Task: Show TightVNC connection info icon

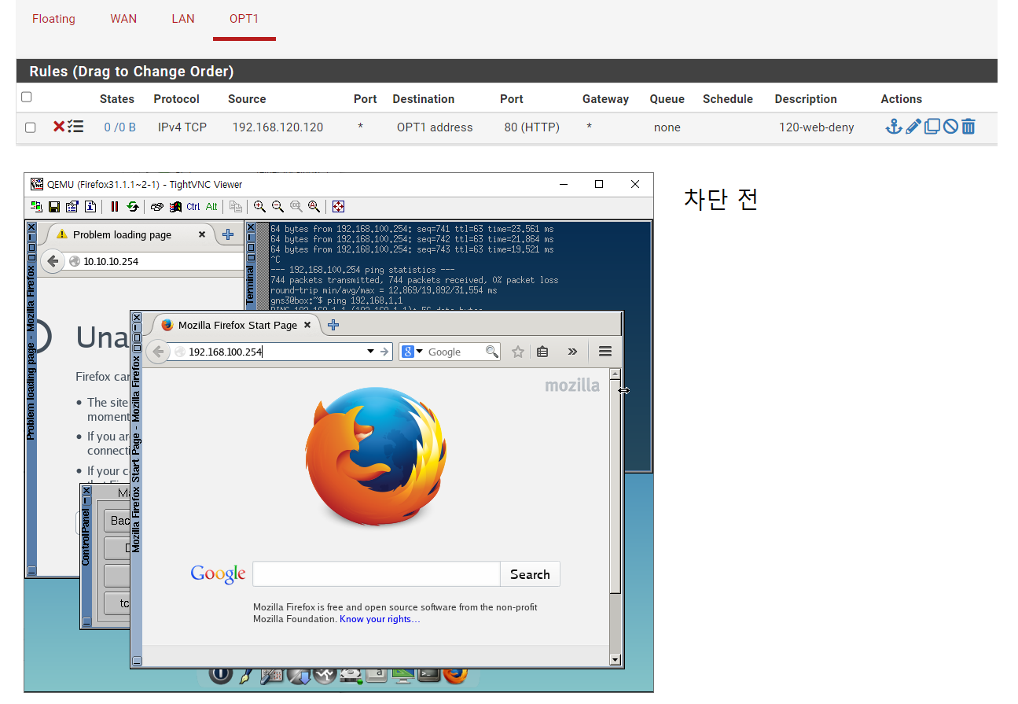Action: 90,207
